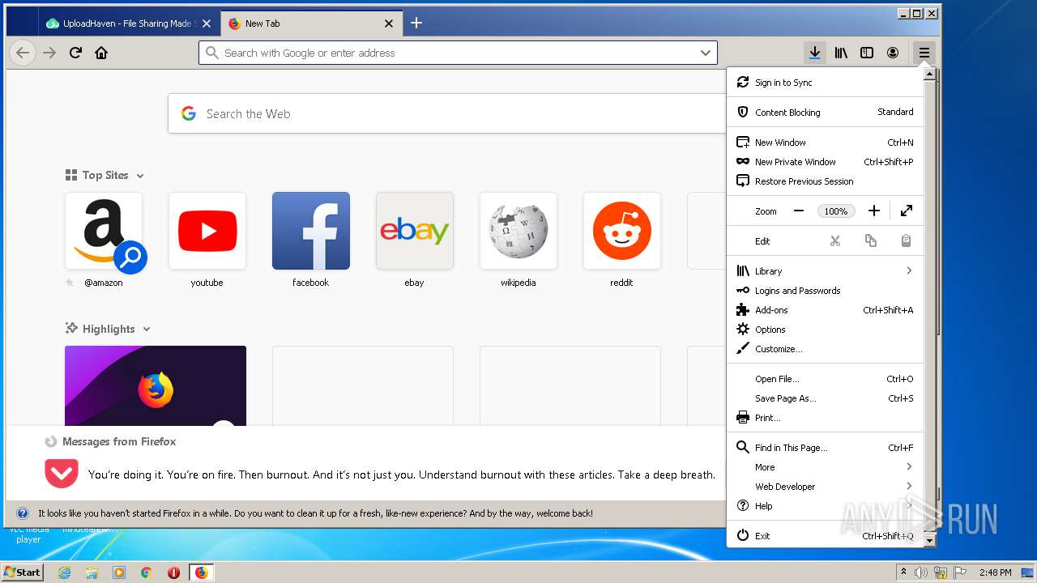Viewport: 1037px width, 583px height.
Task: Select Customize... menu item
Action: point(825,349)
